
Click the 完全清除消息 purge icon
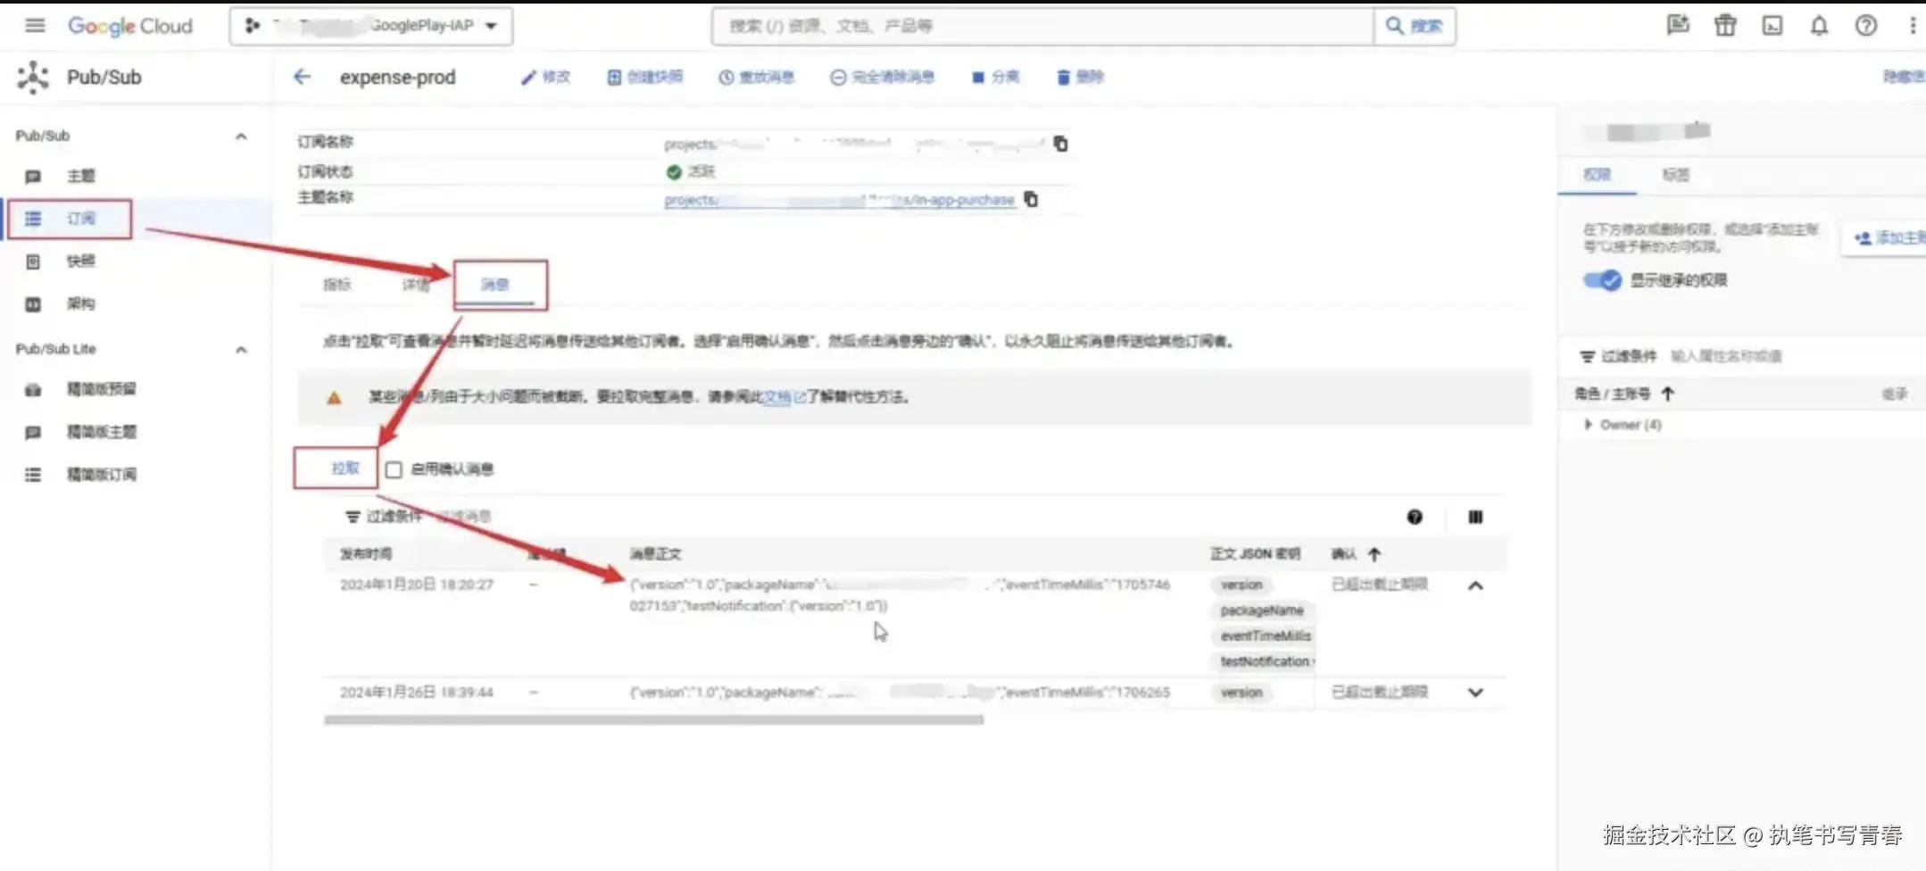point(837,77)
